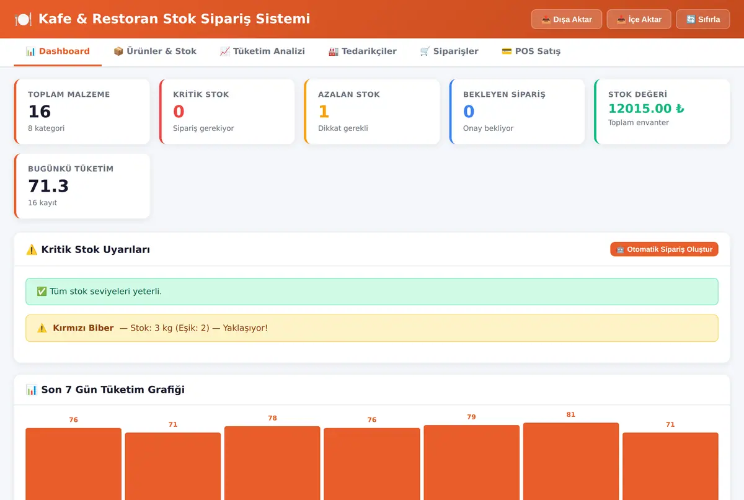This screenshot has width=744, height=500.
Task: Click the "Toplam envanter" text
Action: point(639,122)
